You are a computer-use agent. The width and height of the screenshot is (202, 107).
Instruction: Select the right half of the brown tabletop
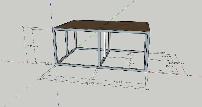click(126, 26)
